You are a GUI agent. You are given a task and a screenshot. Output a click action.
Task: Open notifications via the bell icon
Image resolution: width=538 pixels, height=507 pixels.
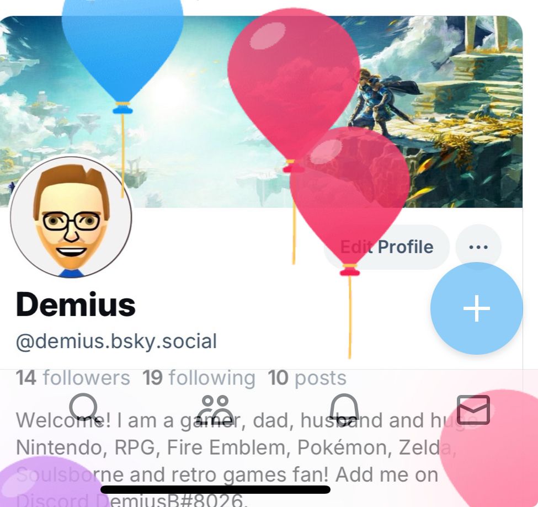[x=344, y=407]
